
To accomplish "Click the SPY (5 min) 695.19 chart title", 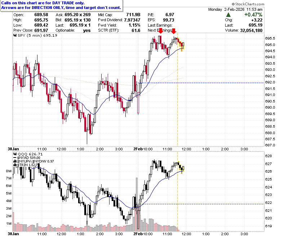I will click(x=37, y=35).
